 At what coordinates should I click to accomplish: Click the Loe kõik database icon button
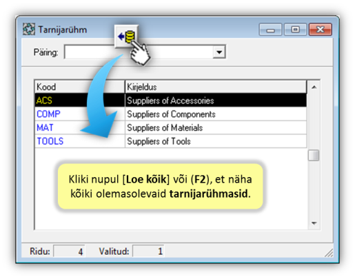[127, 37]
